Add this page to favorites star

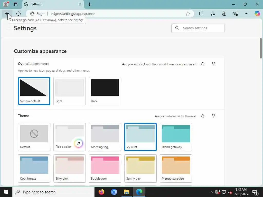(x=188, y=14)
